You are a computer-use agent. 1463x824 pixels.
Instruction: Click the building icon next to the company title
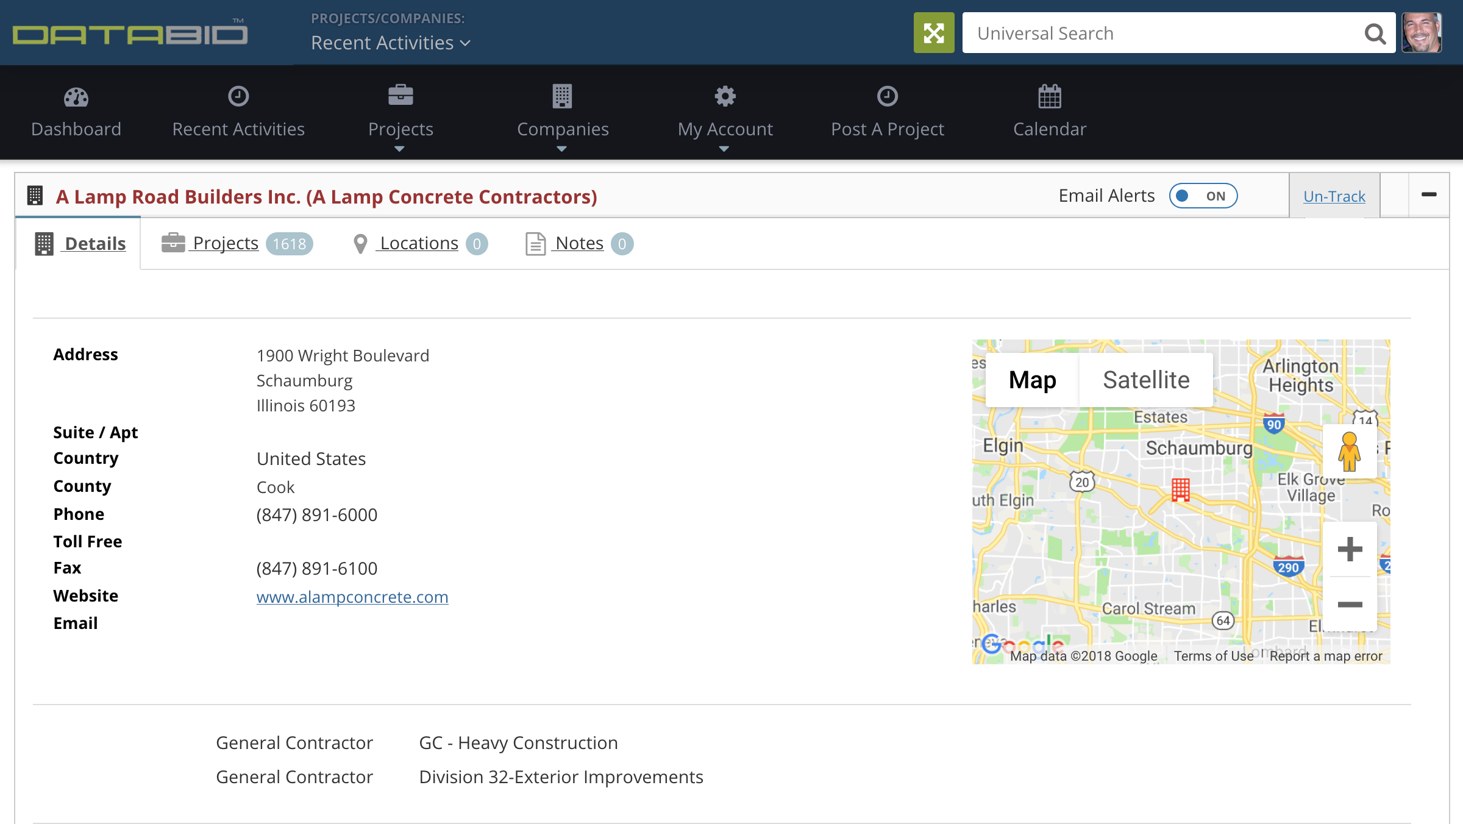(35, 196)
